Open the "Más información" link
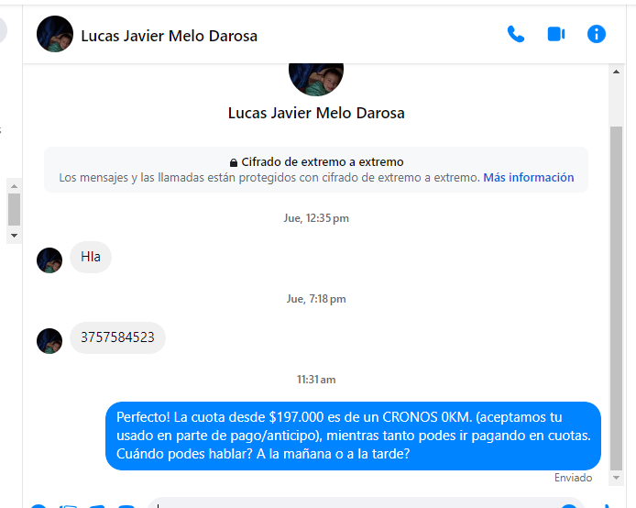Screen dimensions: 636x508 click(529, 178)
